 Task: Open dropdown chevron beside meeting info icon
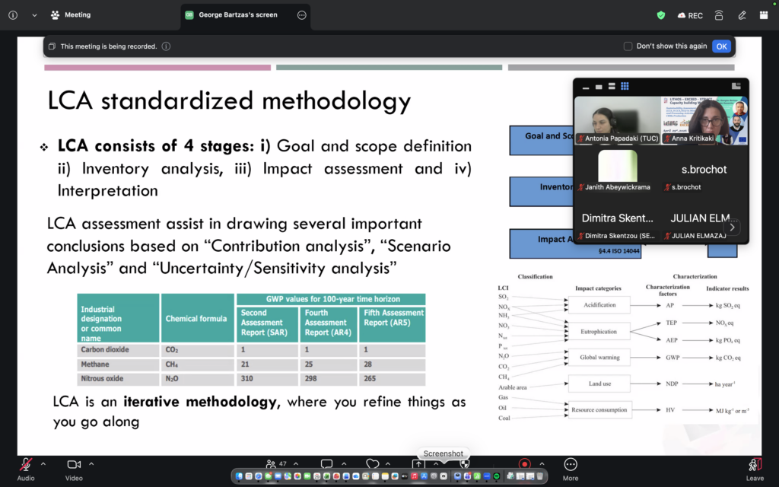34,15
